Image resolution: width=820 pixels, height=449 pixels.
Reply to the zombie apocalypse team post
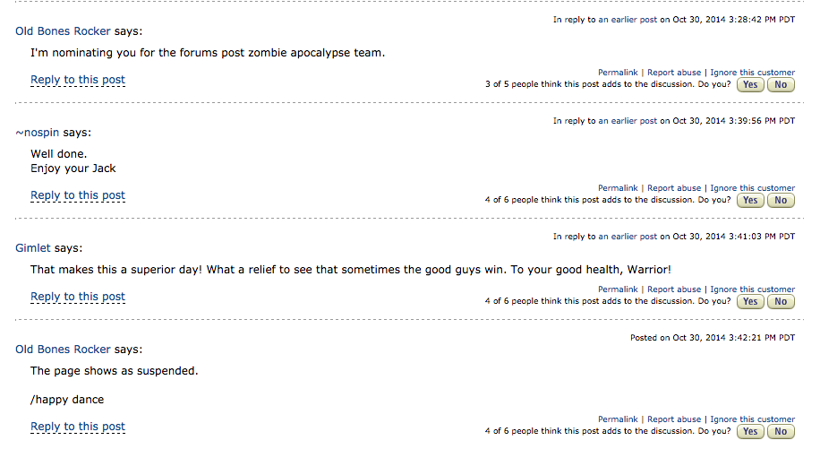(78, 80)
